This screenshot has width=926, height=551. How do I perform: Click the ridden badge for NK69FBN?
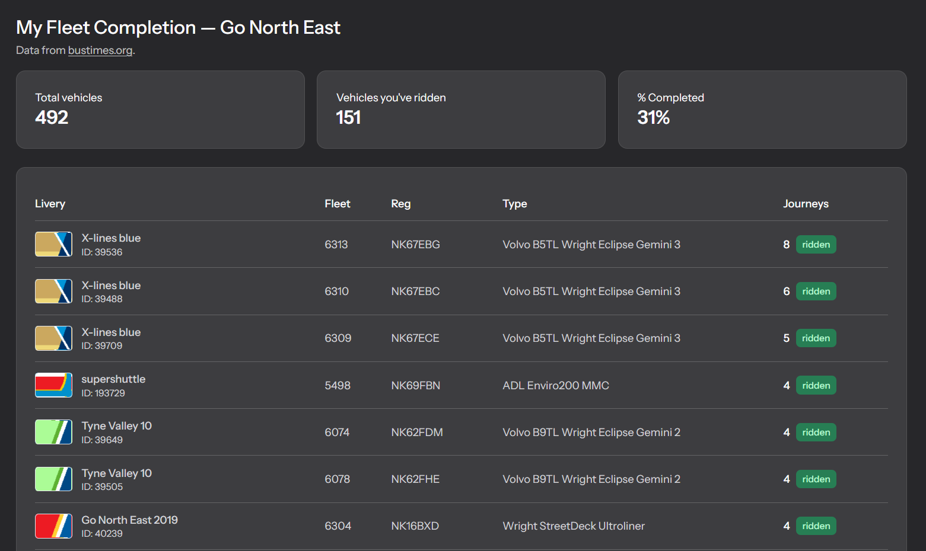(816, 385)
